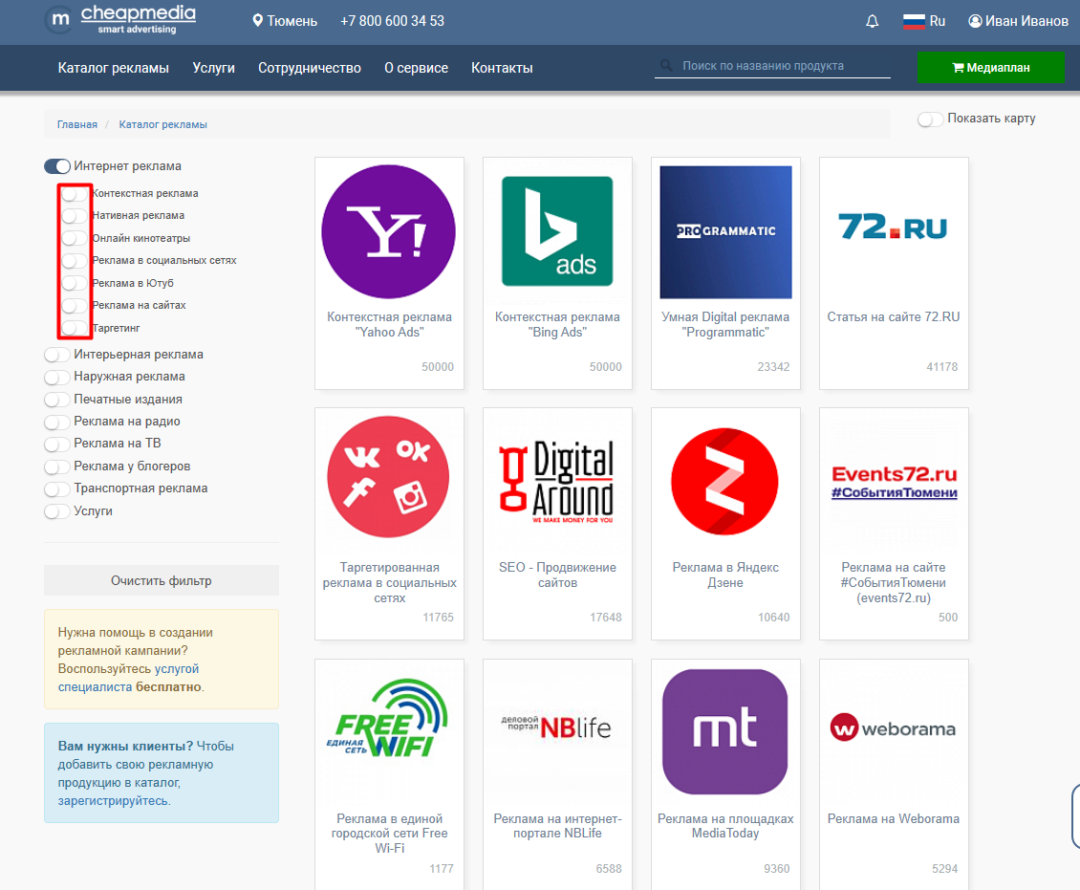Image resolution: width=1080 pixels, height=890 pixels.
Task: Open the social networks targeting logo
Action: pyautogui.click(x=388, y=477)
